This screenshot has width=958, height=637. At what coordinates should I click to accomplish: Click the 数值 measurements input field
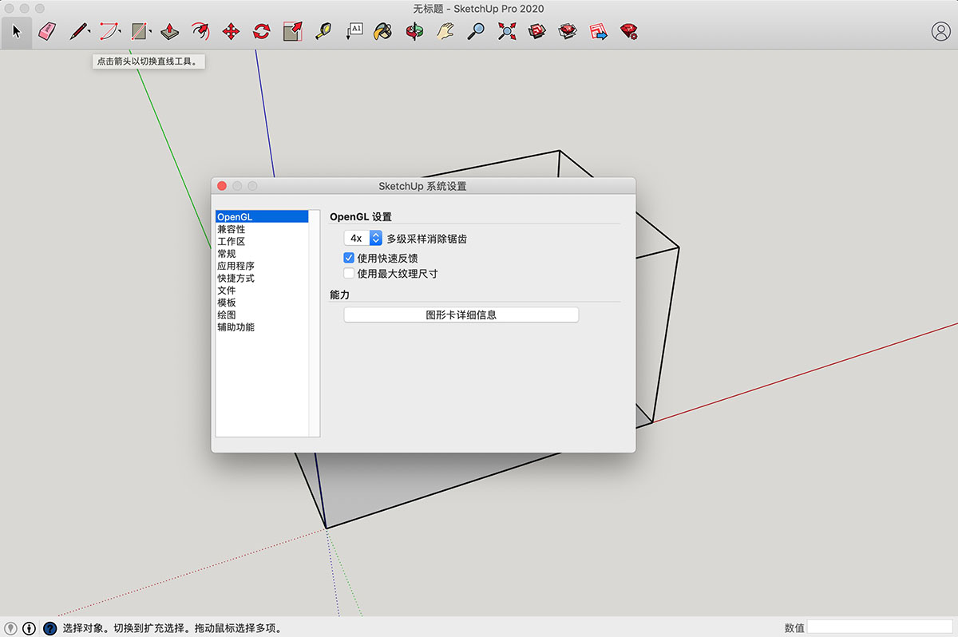(880, 628)
